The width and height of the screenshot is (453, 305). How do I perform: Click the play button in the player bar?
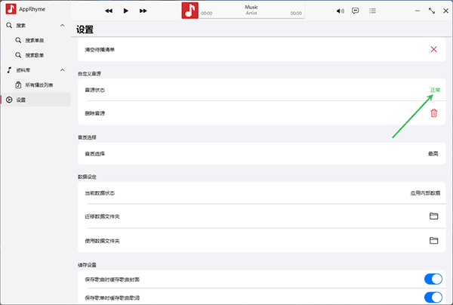[125, 11]
